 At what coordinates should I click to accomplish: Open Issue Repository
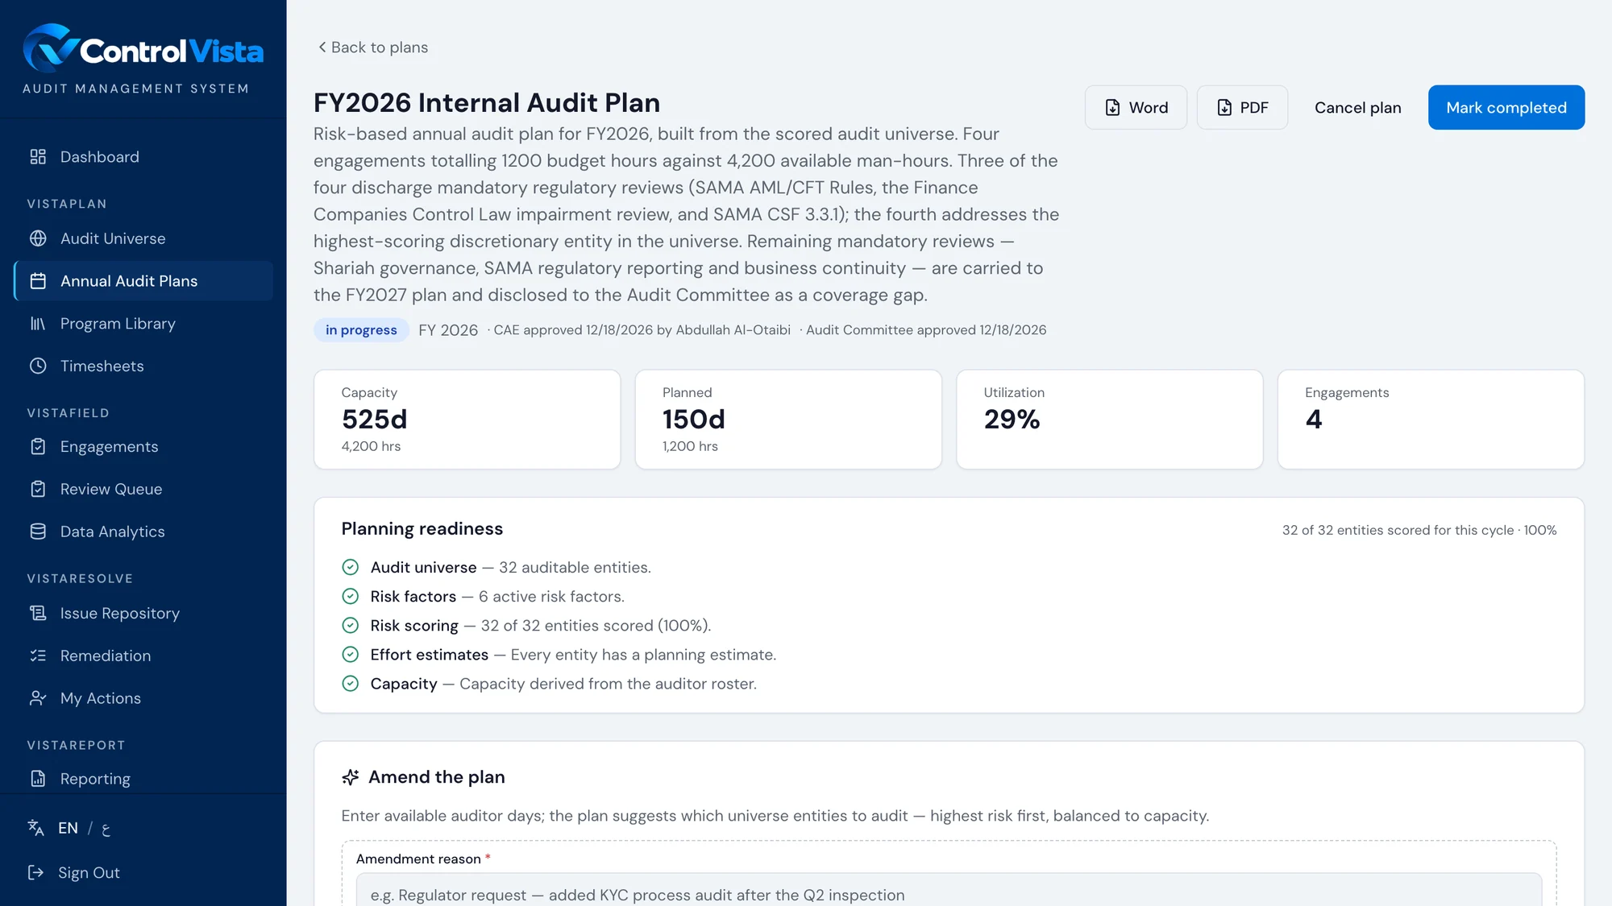coord(143,614)
